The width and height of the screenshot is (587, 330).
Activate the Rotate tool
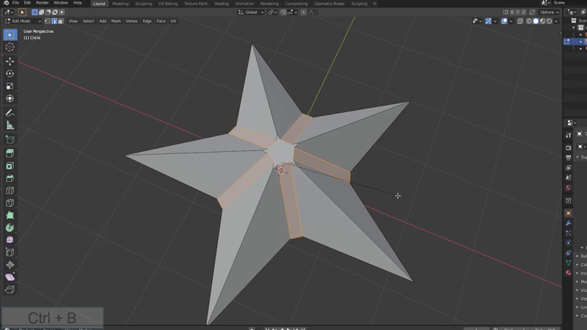click(10, 73)
